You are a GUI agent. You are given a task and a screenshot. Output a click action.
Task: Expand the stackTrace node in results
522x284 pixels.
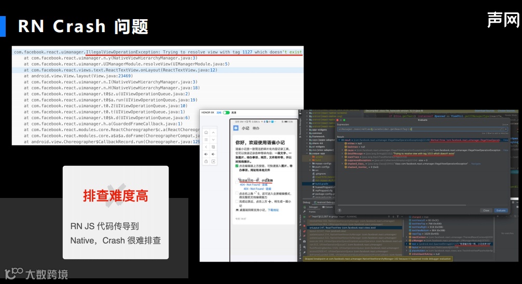[342, 157]
